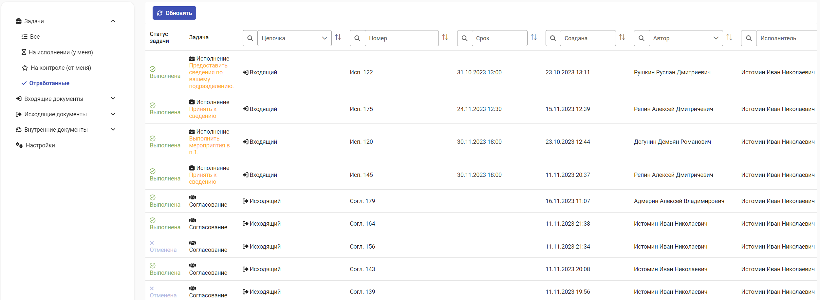Open the Цепочка filter dropdown

click(294, 38)
